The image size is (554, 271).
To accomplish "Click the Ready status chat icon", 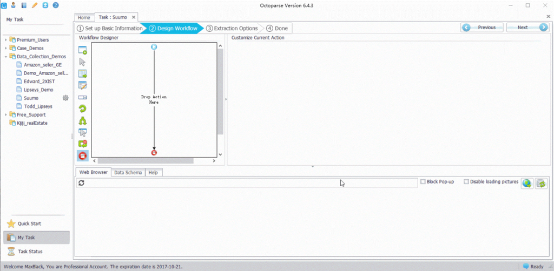I will [526, 267].
